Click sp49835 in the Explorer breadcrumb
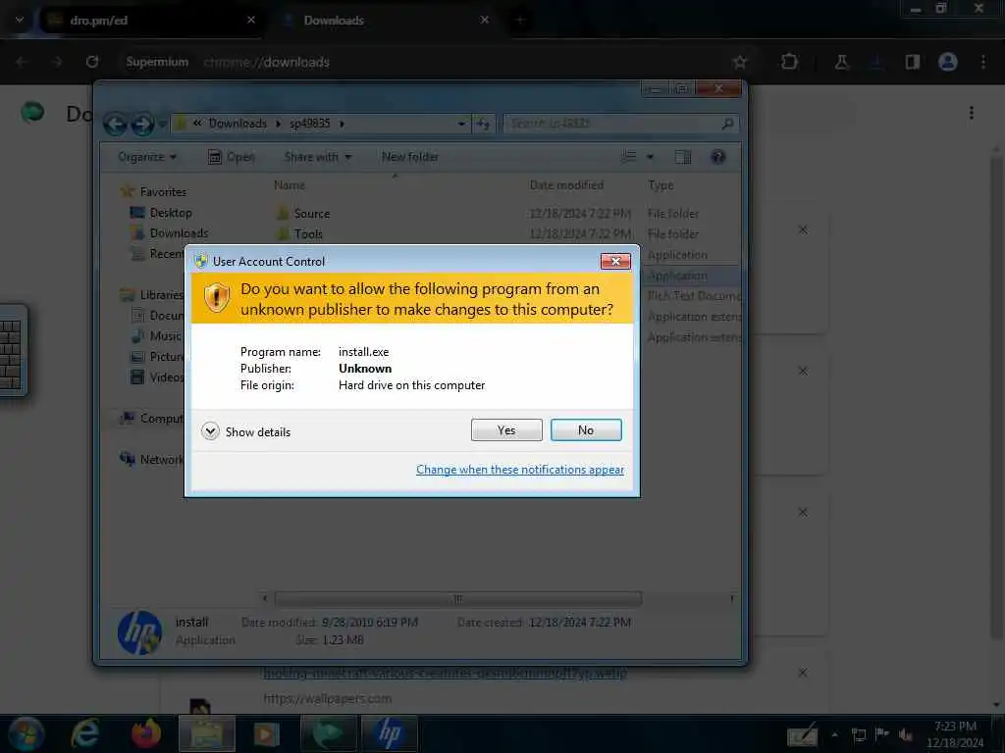The height and width of the screenshot is (753, 1005). click(x=309, y=124)
